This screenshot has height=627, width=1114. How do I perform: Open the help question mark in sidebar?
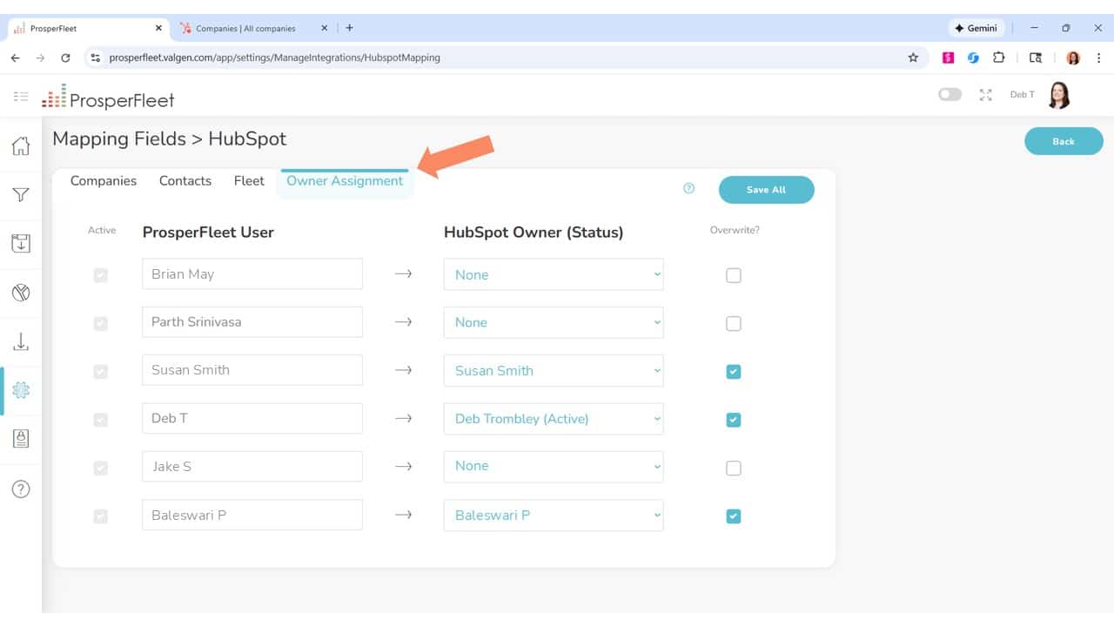(x=21, y=489)
